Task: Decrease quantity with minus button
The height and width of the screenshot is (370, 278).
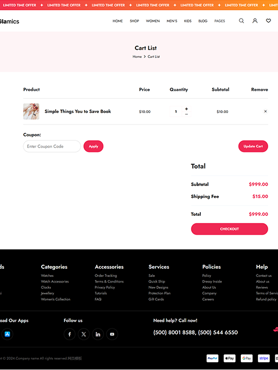Action: 186,114
